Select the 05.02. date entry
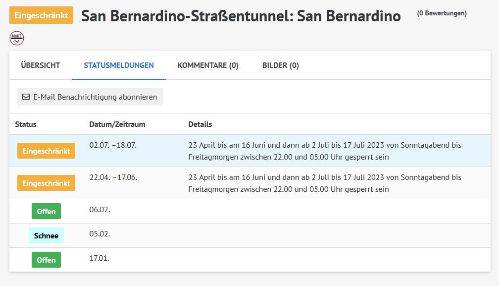Image resolution: width=499 pixels, height=286 pixels. point(100,234)
